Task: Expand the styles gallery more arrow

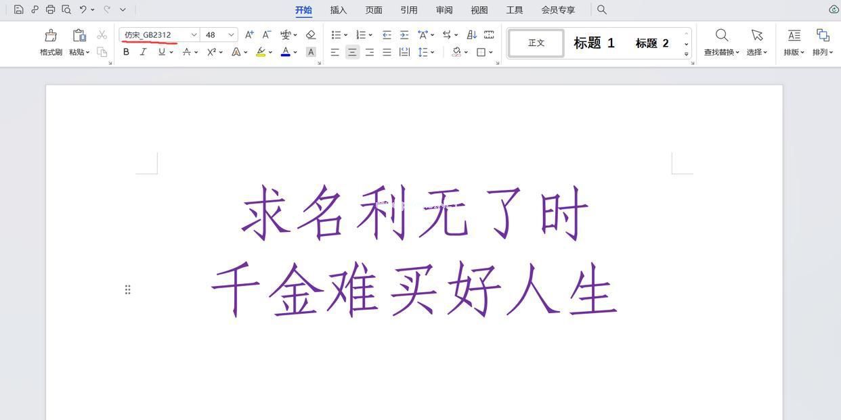Action: [686, 54]
